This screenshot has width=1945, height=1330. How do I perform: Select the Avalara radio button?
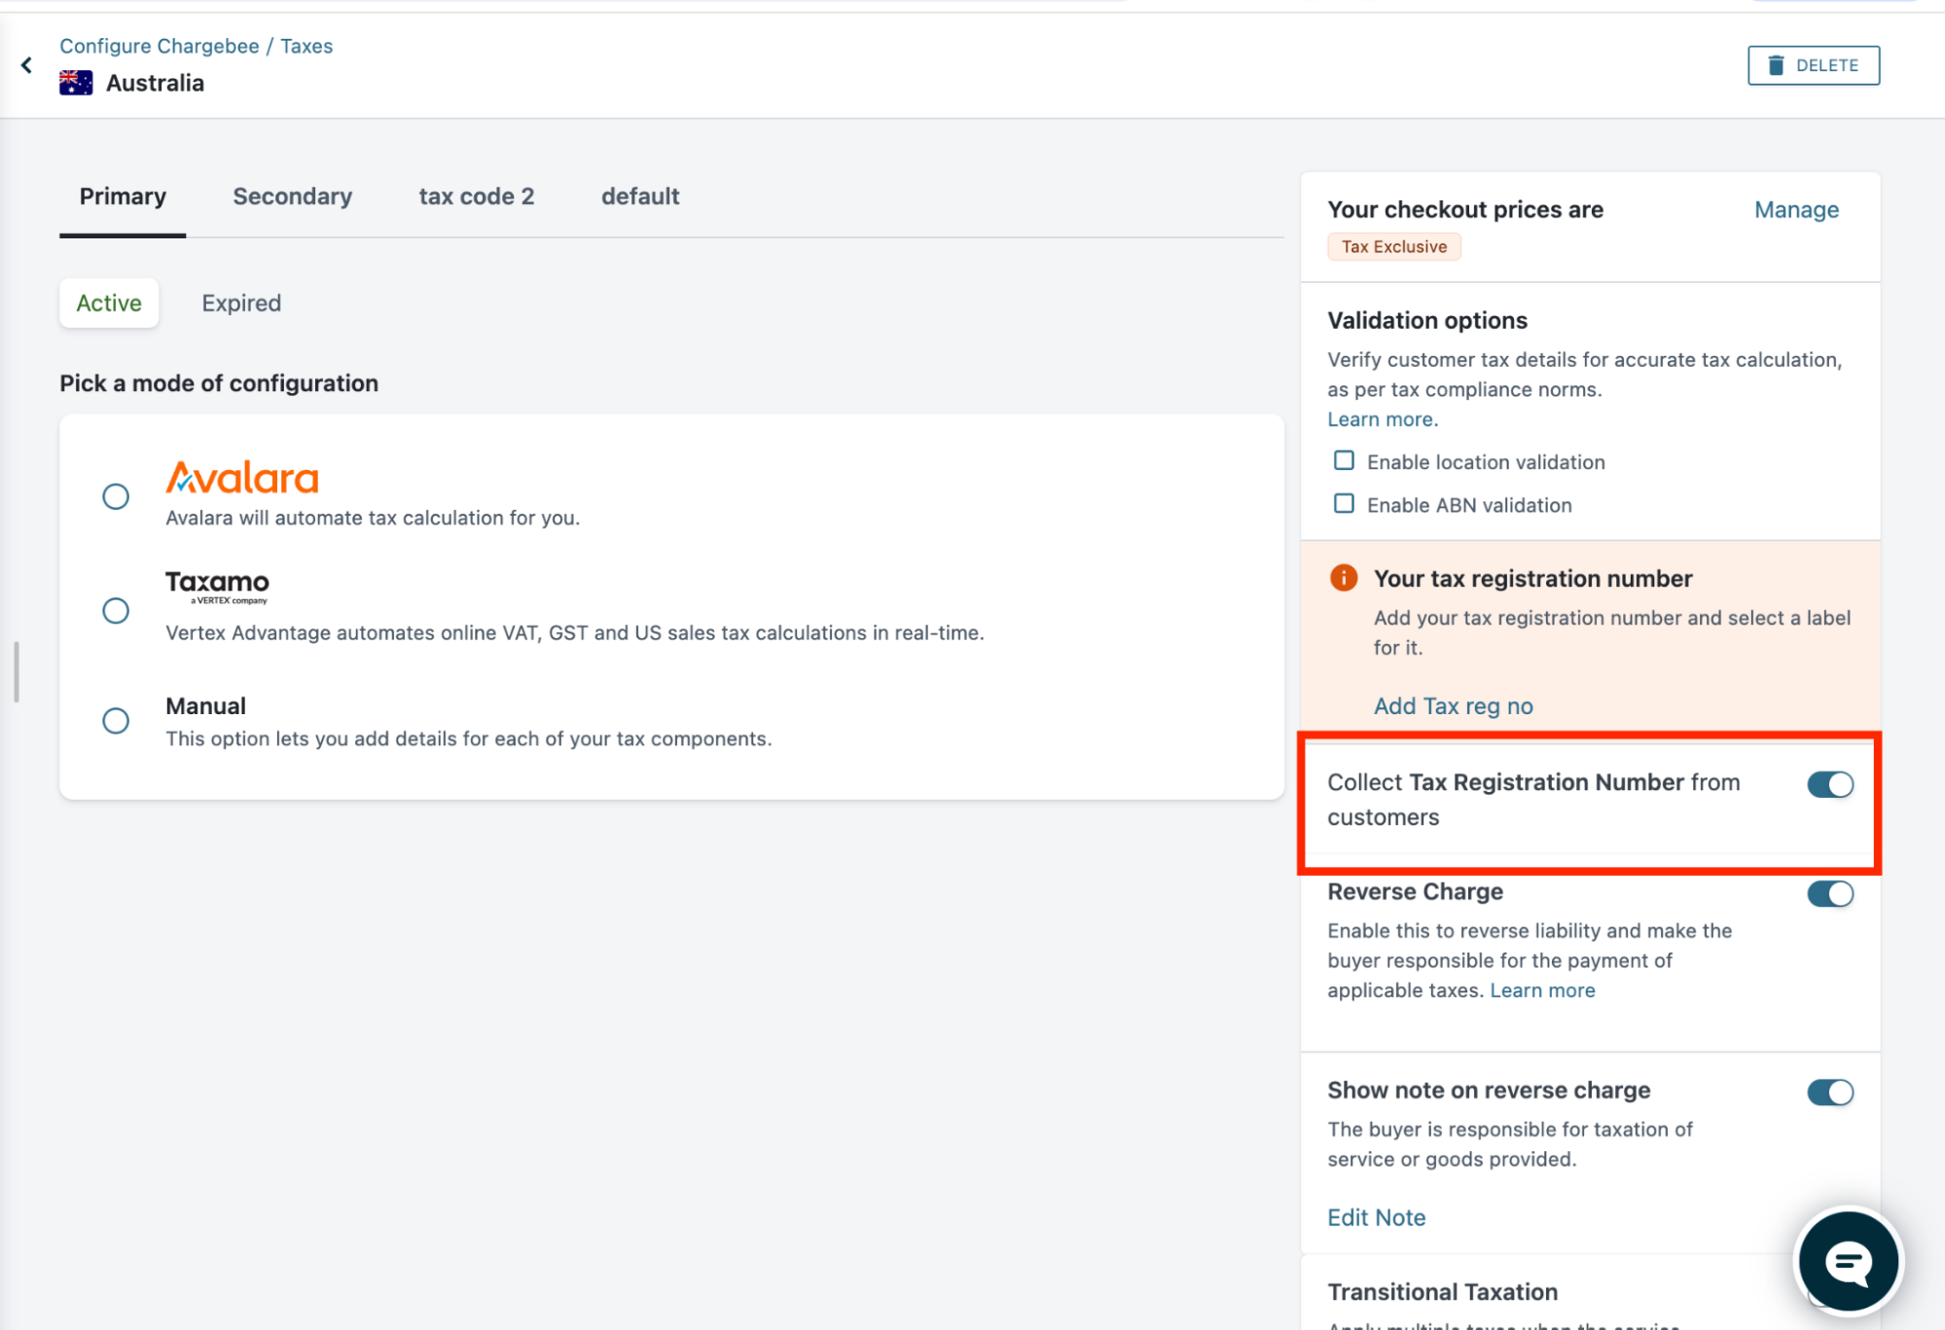click(x=116, y=496)
